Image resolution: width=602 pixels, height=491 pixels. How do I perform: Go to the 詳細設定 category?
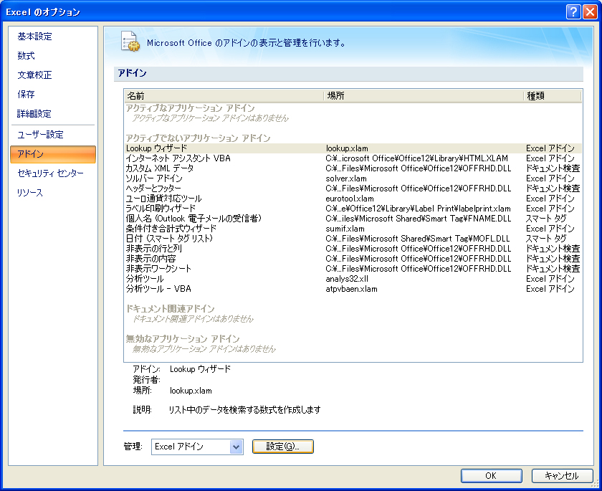(35, 114)
